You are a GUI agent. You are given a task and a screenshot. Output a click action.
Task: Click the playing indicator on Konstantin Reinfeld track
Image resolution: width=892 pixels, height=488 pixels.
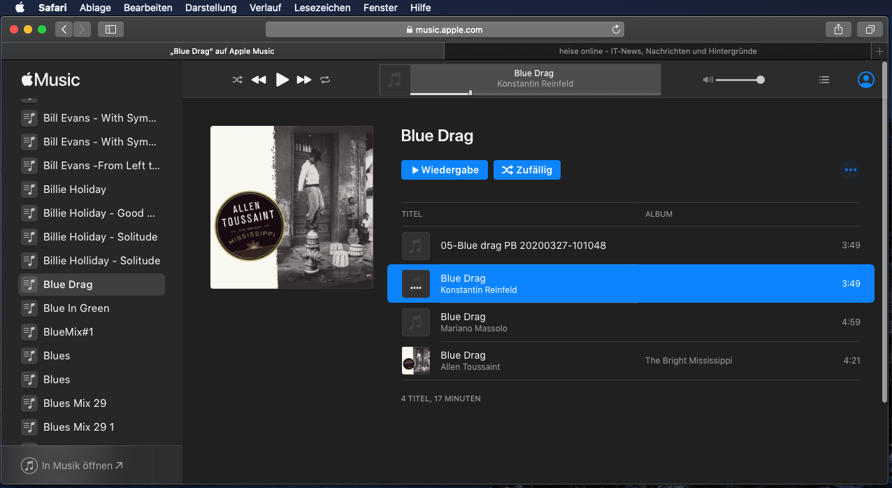(416, 284)
